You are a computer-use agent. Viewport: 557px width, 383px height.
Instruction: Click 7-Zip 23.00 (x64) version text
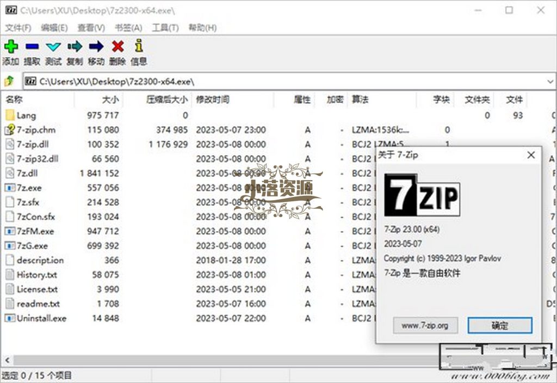(x=412, y=230)
